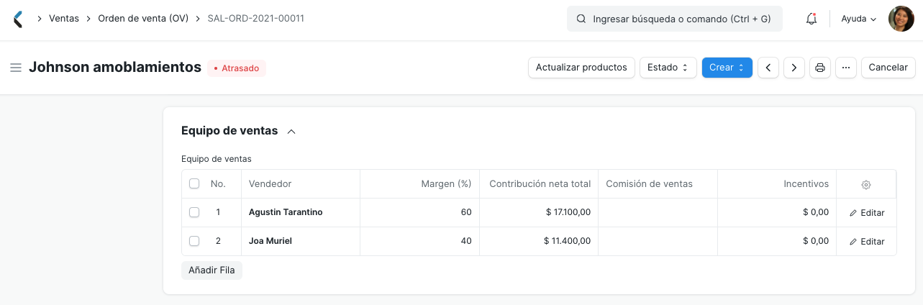Toggle the sidebar hamburger menu
The width and height of the screenshot is (923, 305).
pos(16,68)
